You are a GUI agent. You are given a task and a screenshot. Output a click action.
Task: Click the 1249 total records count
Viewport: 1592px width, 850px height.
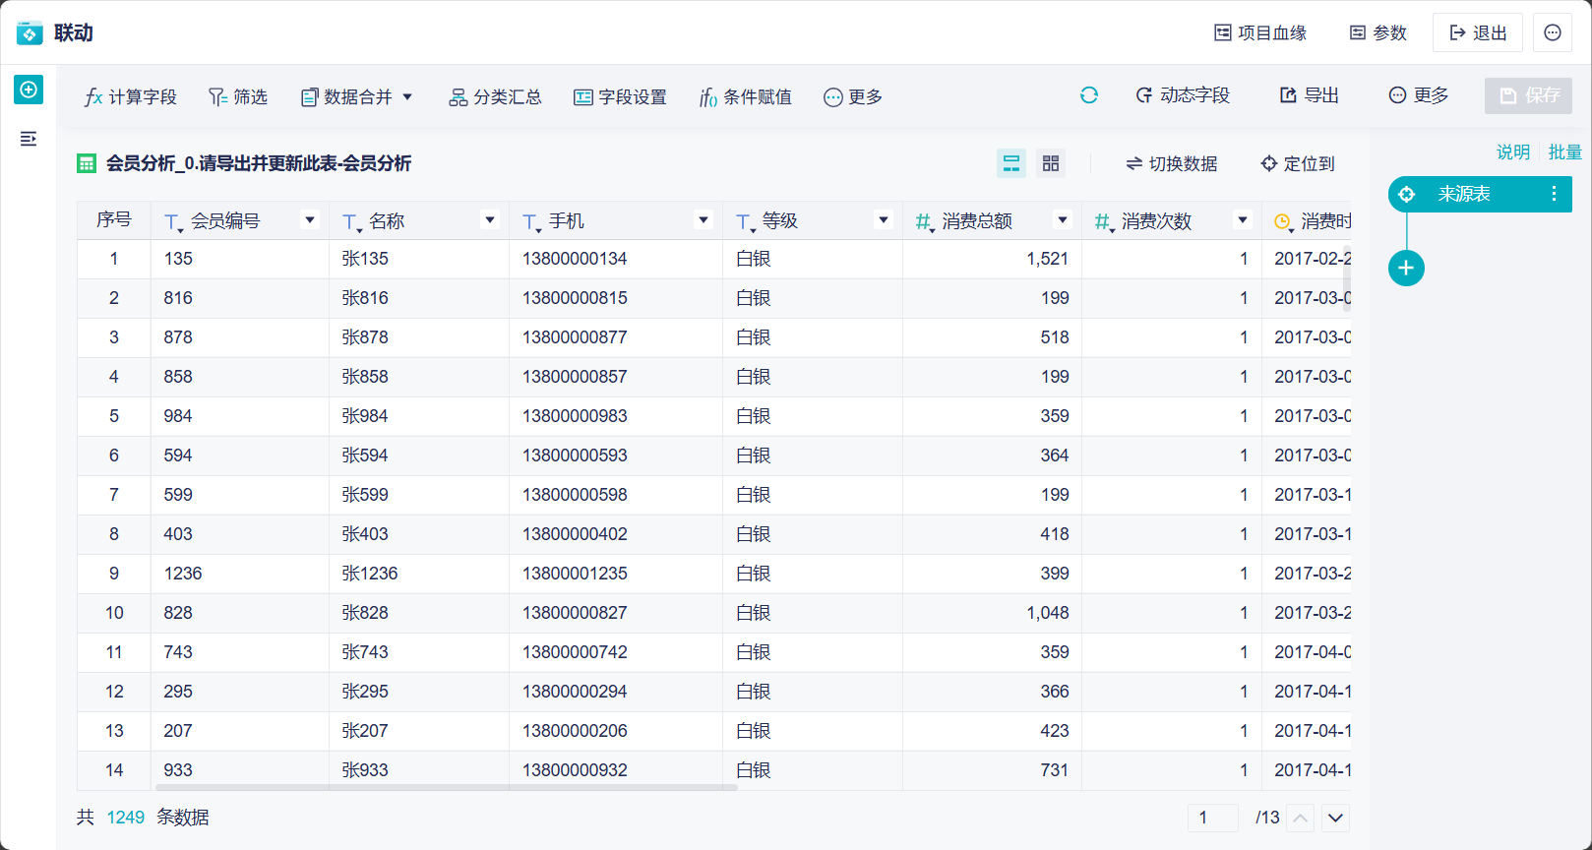coord(126,818)
